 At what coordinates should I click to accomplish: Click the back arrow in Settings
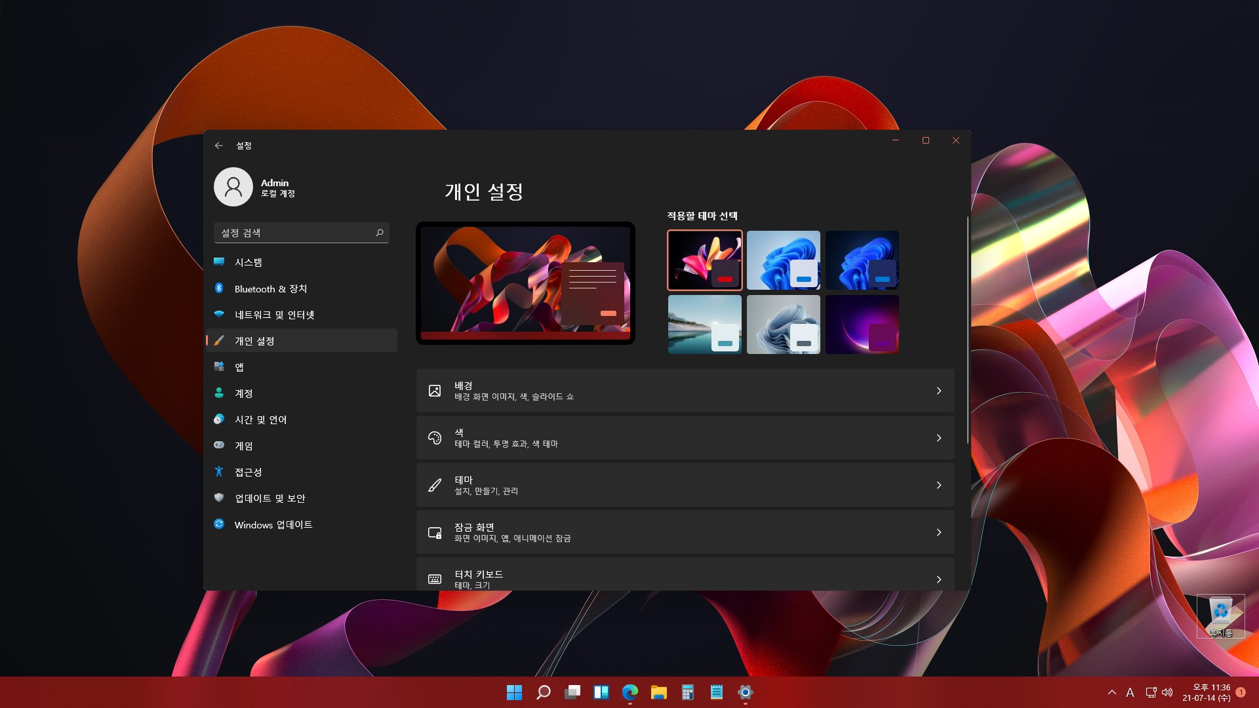click(219, 146)
